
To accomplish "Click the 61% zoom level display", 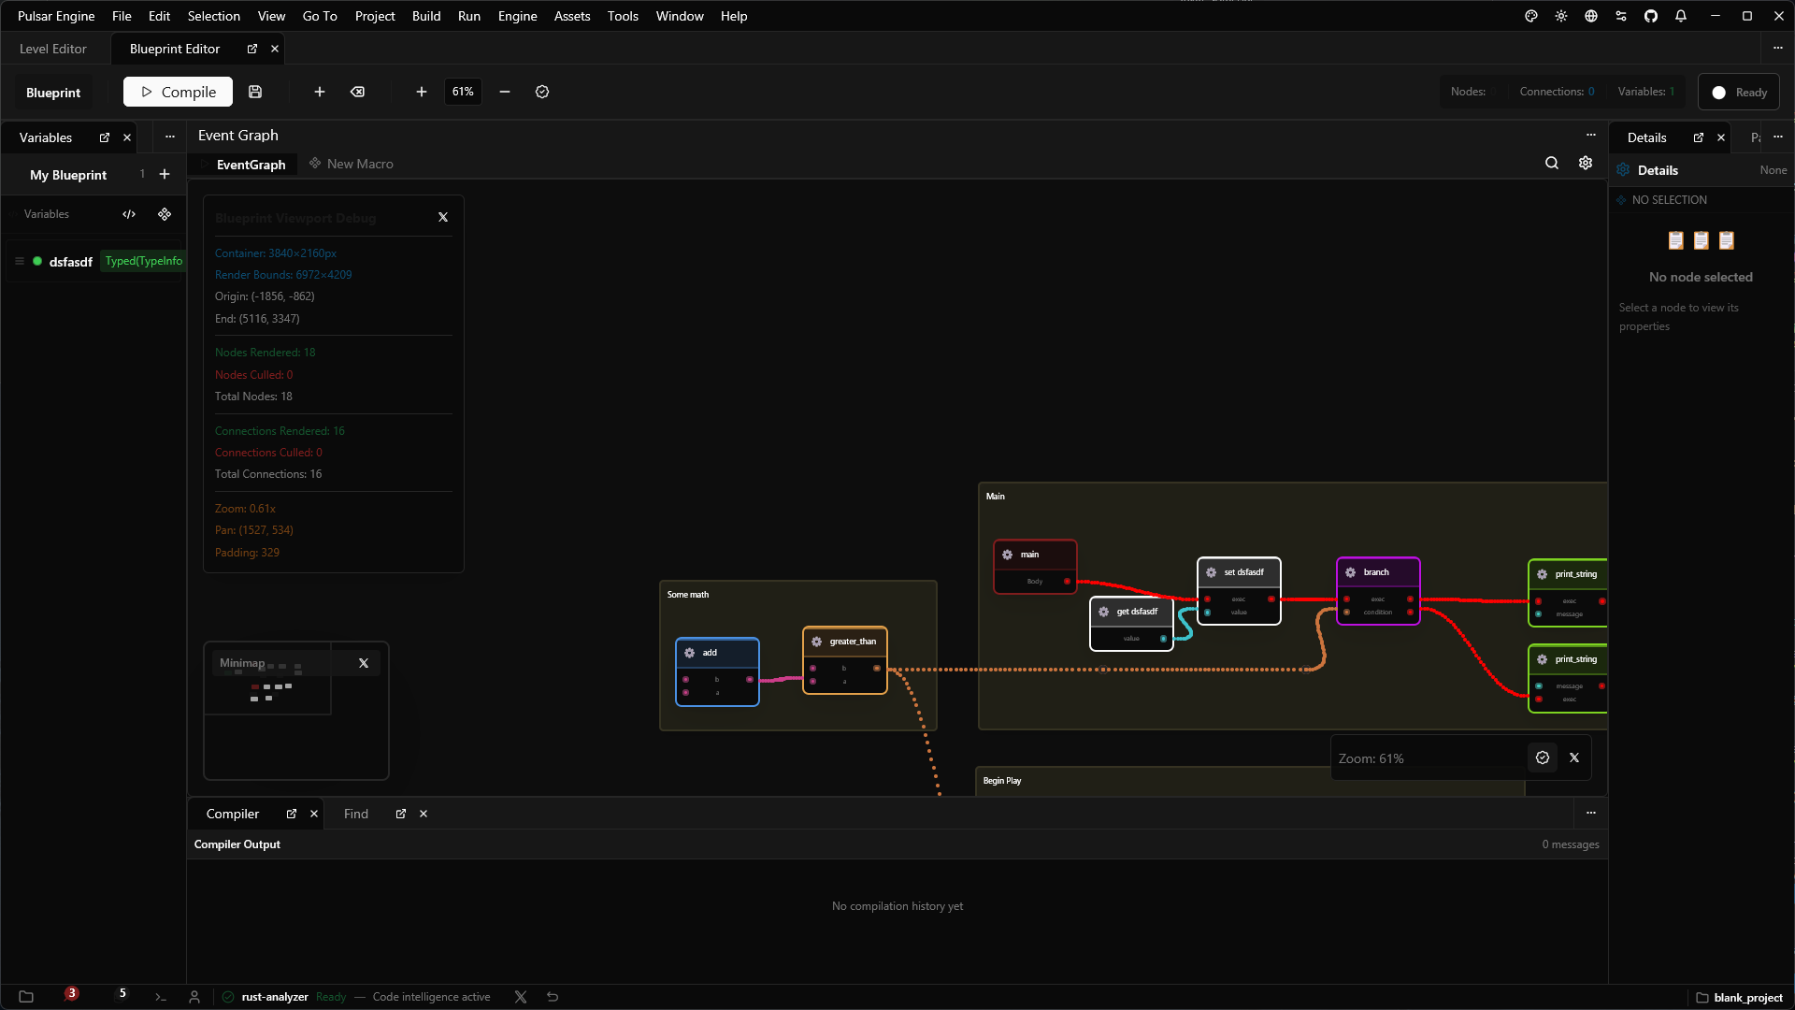I will click(462, 92).
